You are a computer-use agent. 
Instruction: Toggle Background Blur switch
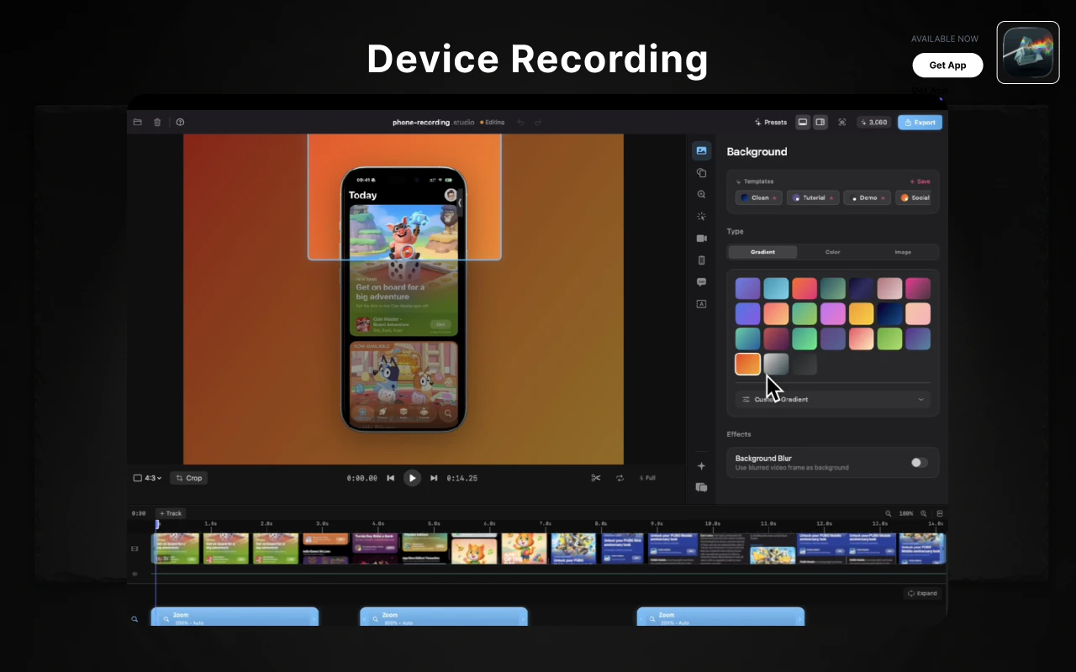pos(920,462)
